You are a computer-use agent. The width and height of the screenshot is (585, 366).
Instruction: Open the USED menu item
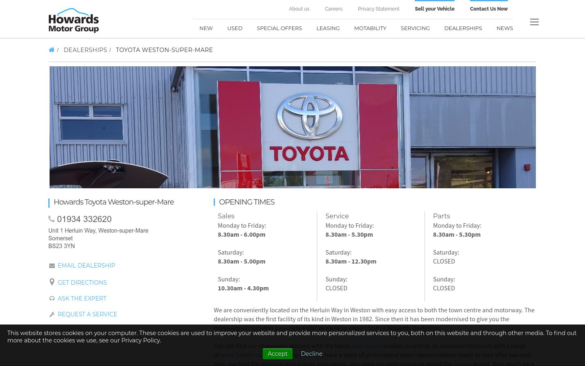point(235,28)
